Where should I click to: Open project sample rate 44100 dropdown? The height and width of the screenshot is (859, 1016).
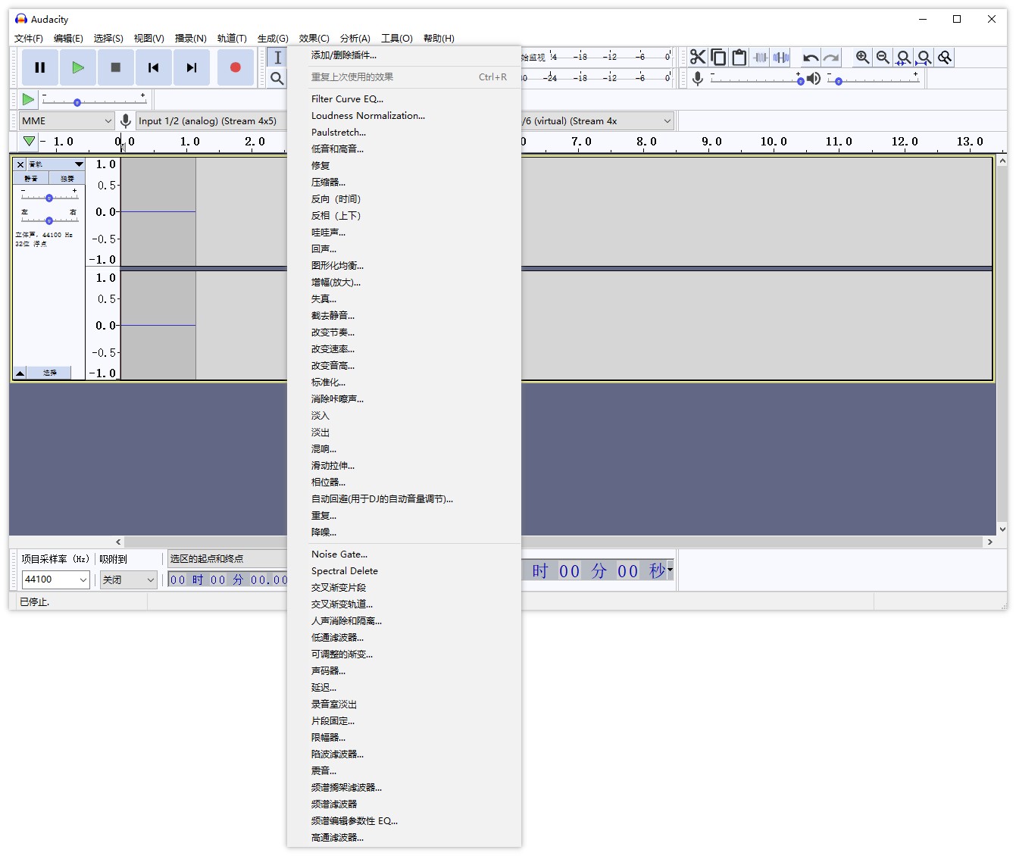tap(56, 579)
